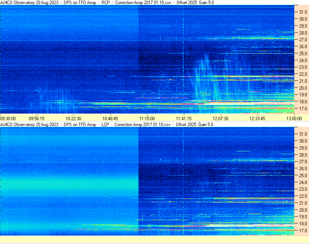Click the 31.0 frequency label on LCP plot
This screenshot has width=309, height=244.
pos(303,134)
